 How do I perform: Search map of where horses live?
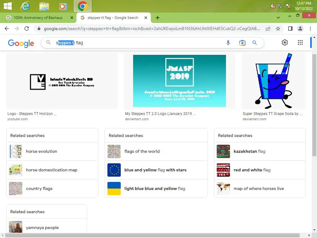point(260,189)
